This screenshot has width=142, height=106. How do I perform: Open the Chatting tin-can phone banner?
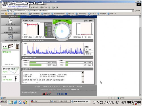tap(11, 46)
